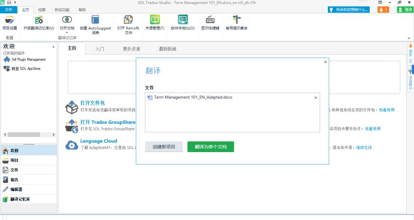This screenshot has width=414, height=220.
Task: Click the Open Package (打开文件包) box icon
Action: 72,107
